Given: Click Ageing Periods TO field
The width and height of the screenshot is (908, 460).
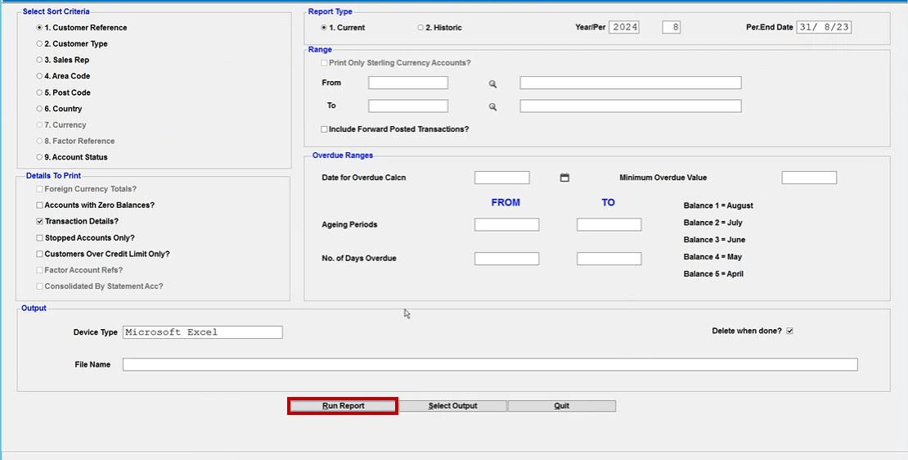Looking at the screenshot, I should pos(609,225).
